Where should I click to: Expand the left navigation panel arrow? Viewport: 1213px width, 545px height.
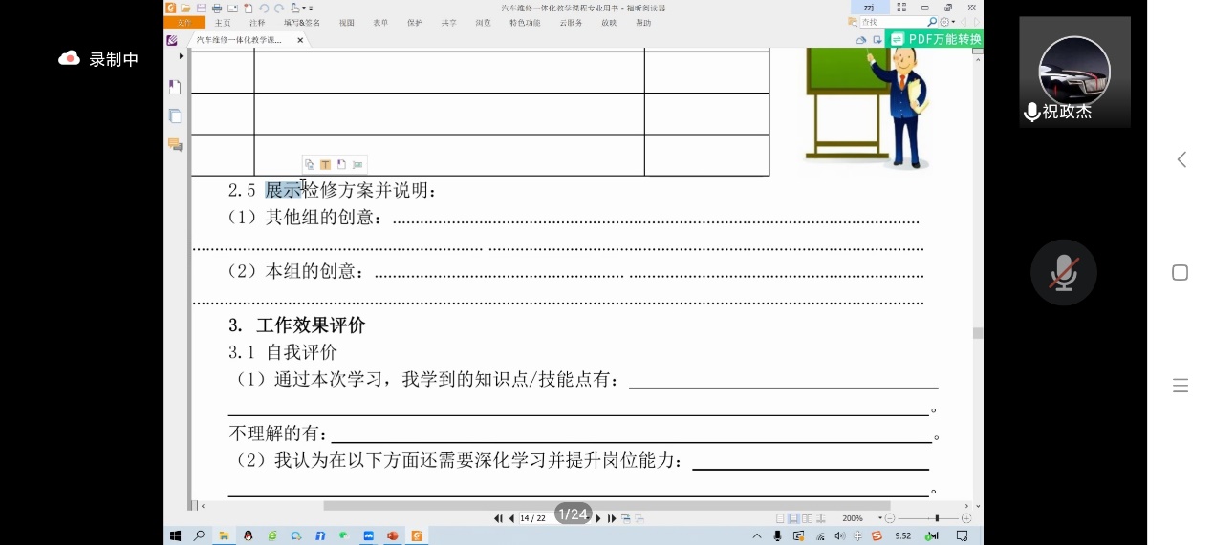(181, 56)
